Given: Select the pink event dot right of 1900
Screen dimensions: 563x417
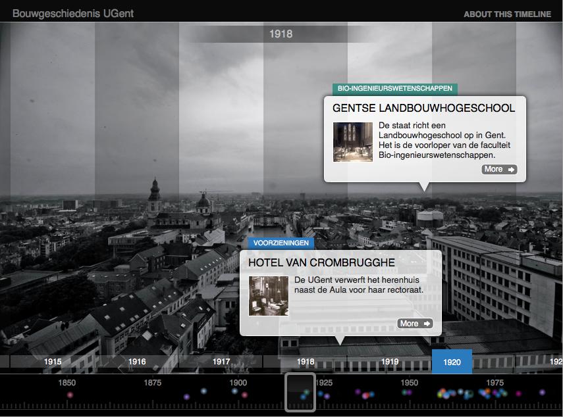Looking at the screenshot, I should pos(245,395).
